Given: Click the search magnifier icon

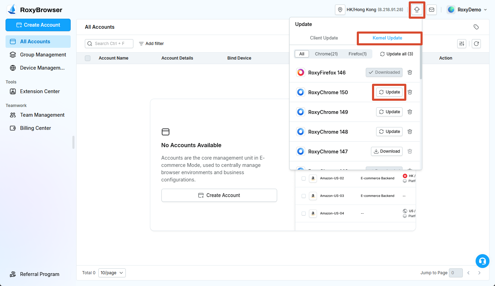Looking at the screenshot, I should (x=90, y=44).
